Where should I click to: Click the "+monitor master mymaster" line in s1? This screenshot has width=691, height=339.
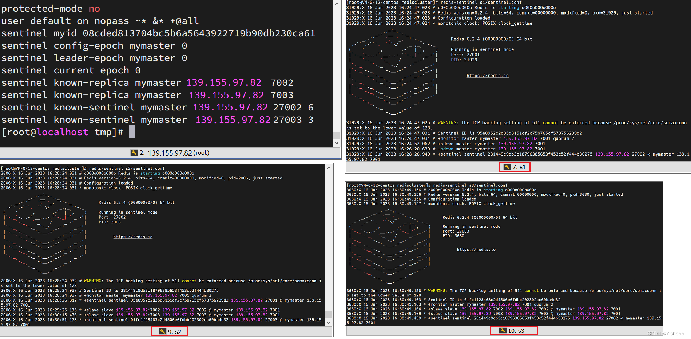(x=460, y=138)
